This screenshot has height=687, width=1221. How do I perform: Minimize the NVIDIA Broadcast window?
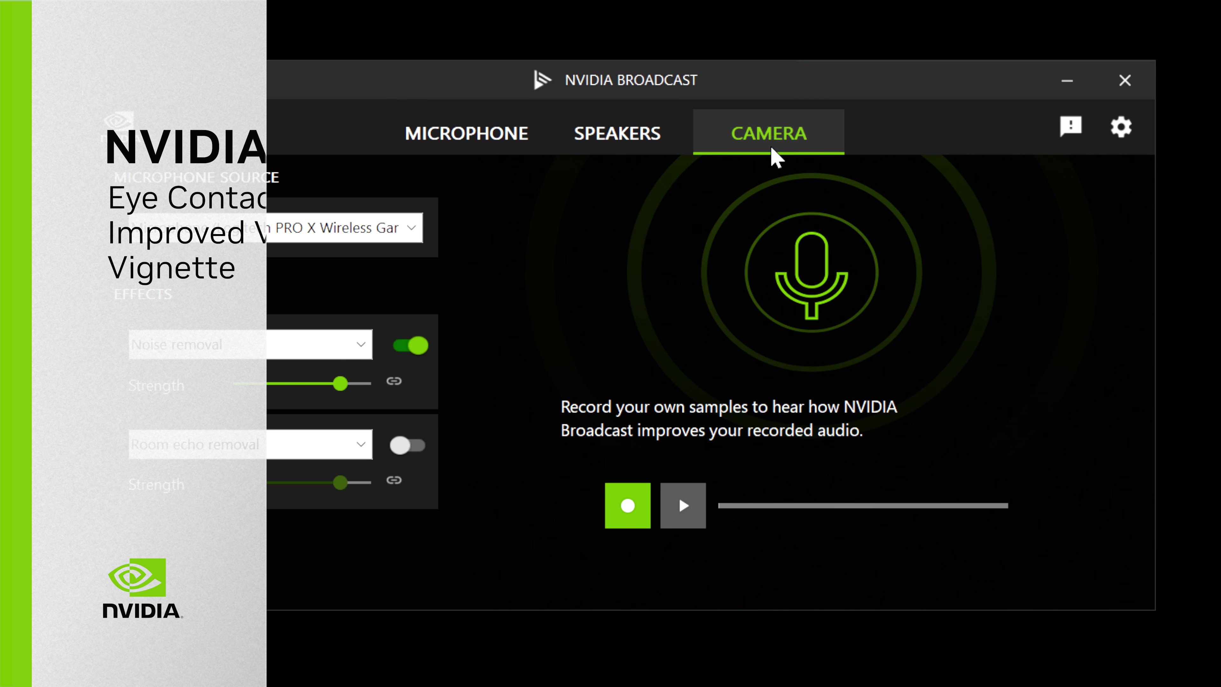1067,80
